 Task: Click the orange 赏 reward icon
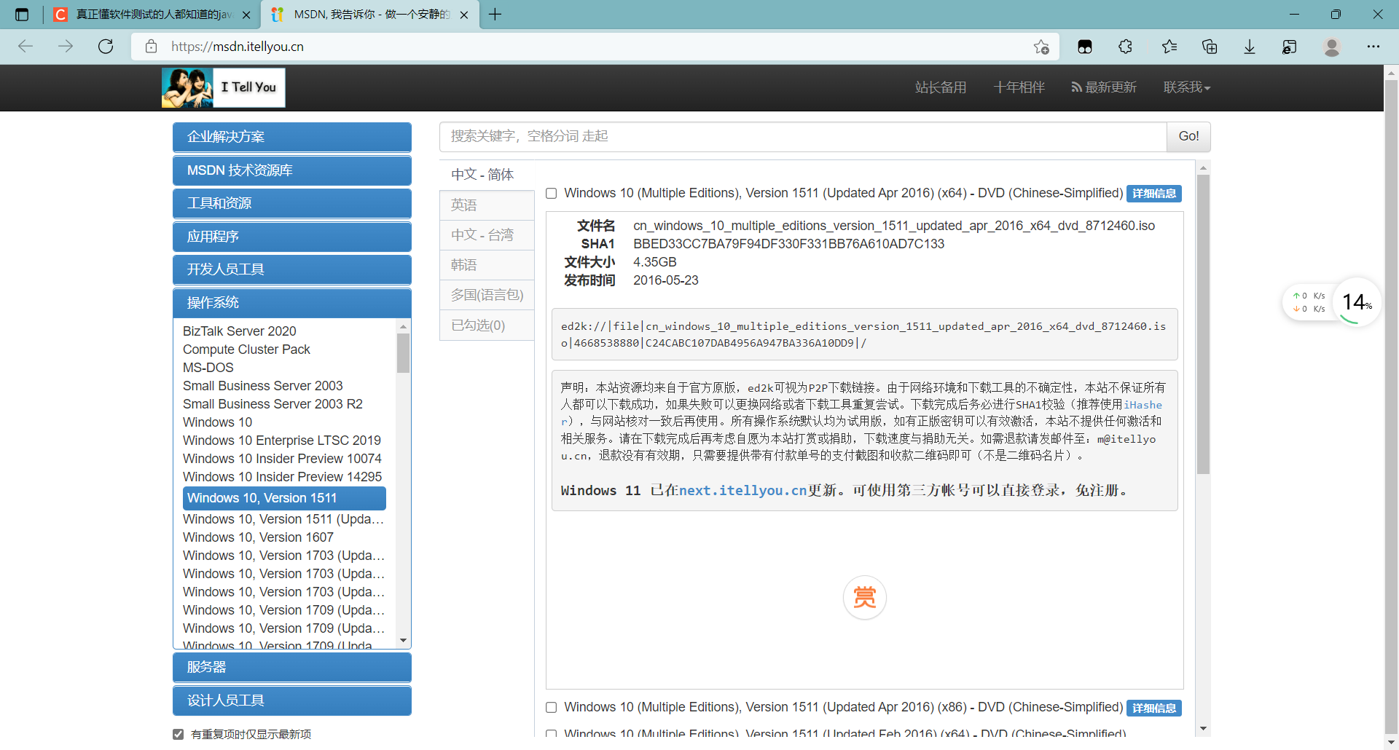point(865,598)
